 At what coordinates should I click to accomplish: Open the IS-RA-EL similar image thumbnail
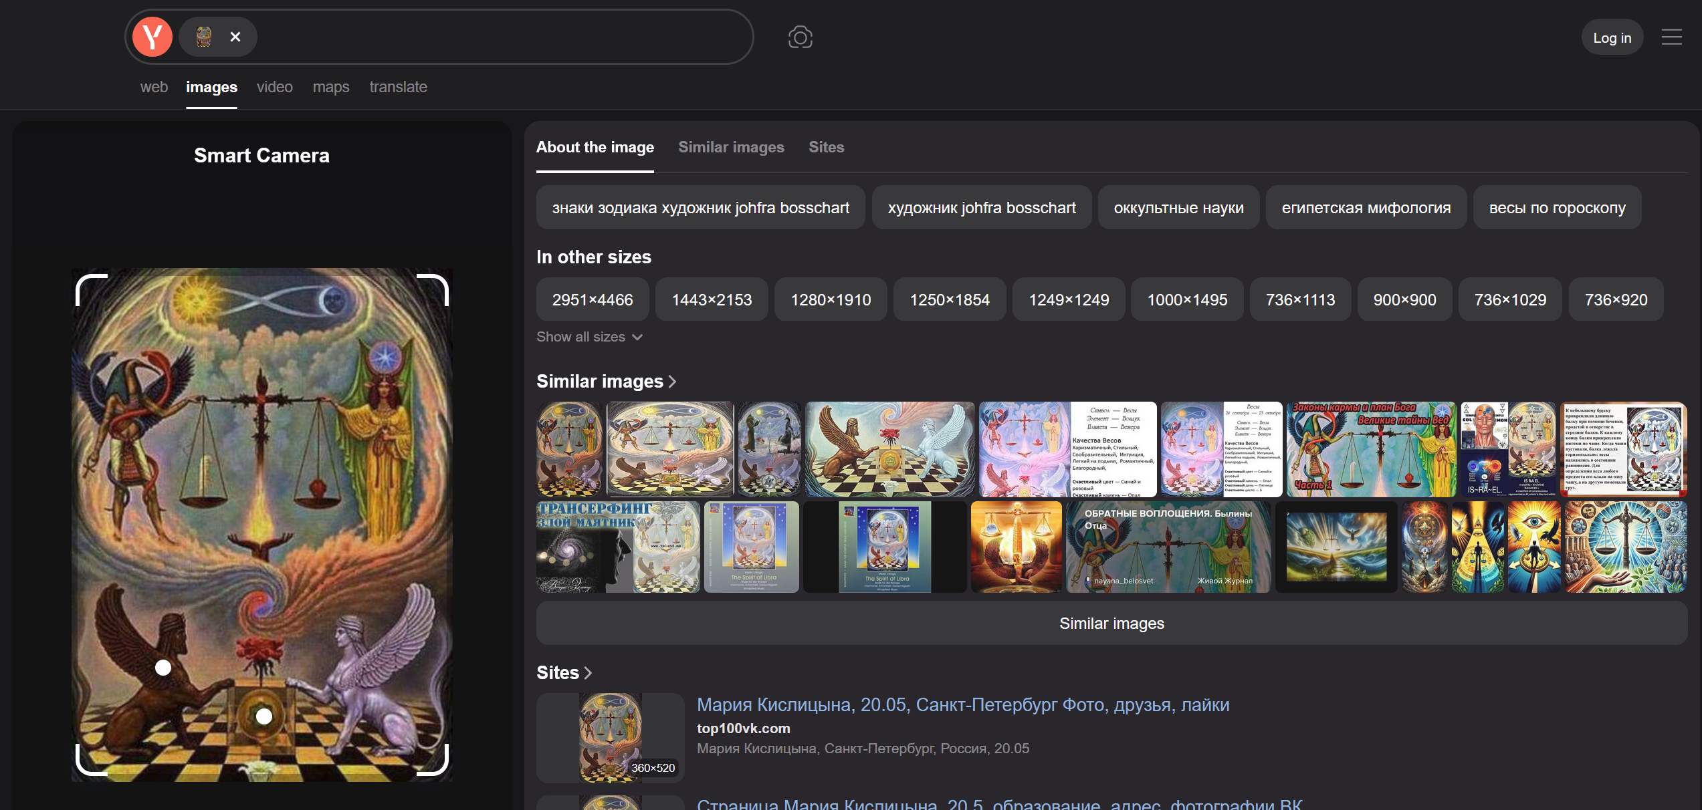[x=1508, y=449]
